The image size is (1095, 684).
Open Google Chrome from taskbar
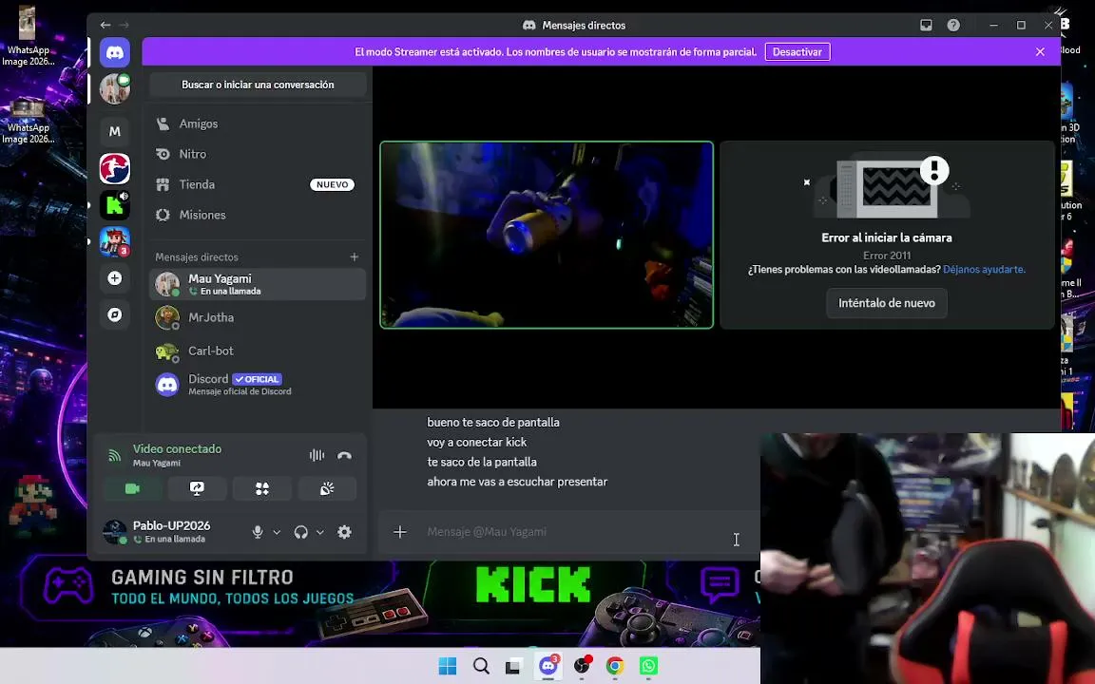point(615,666)
